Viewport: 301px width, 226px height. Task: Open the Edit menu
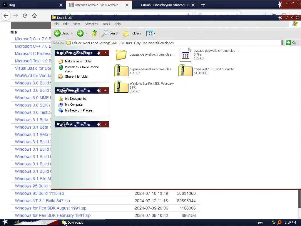[x=66, y=24]
